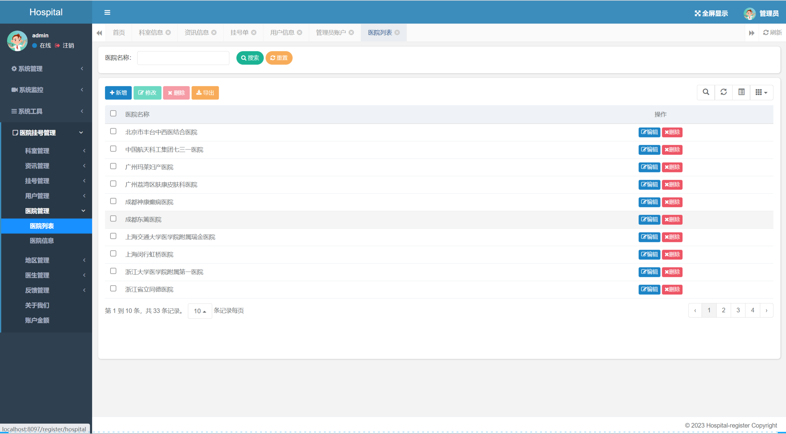Click the table refresh icon
This screenshot has height=434, width=786.
[x=723, y=92]
